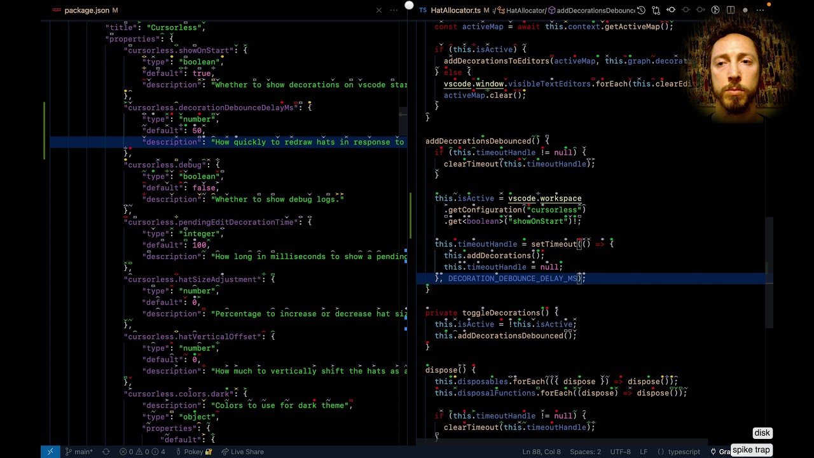Change indentation via Spaces: 2
Screen dimensions: 814x458
click(585, 452)
